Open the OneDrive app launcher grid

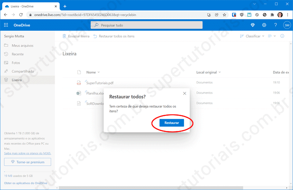6,25
